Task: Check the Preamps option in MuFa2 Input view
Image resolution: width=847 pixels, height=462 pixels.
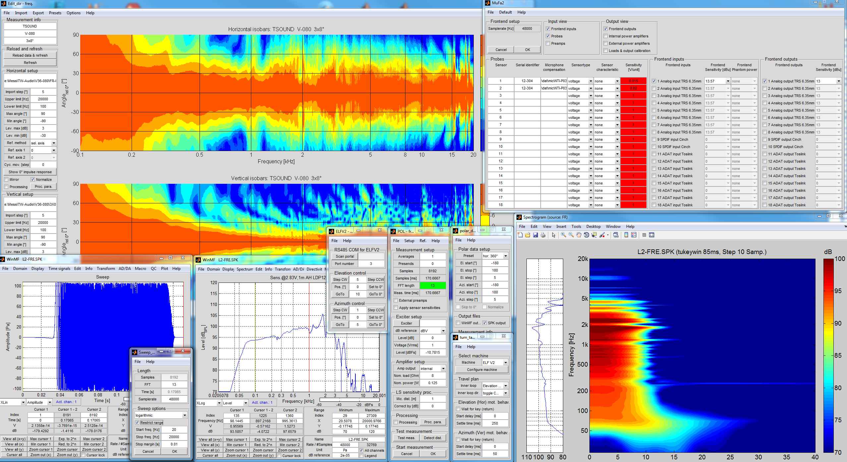Action: point(548,43)
